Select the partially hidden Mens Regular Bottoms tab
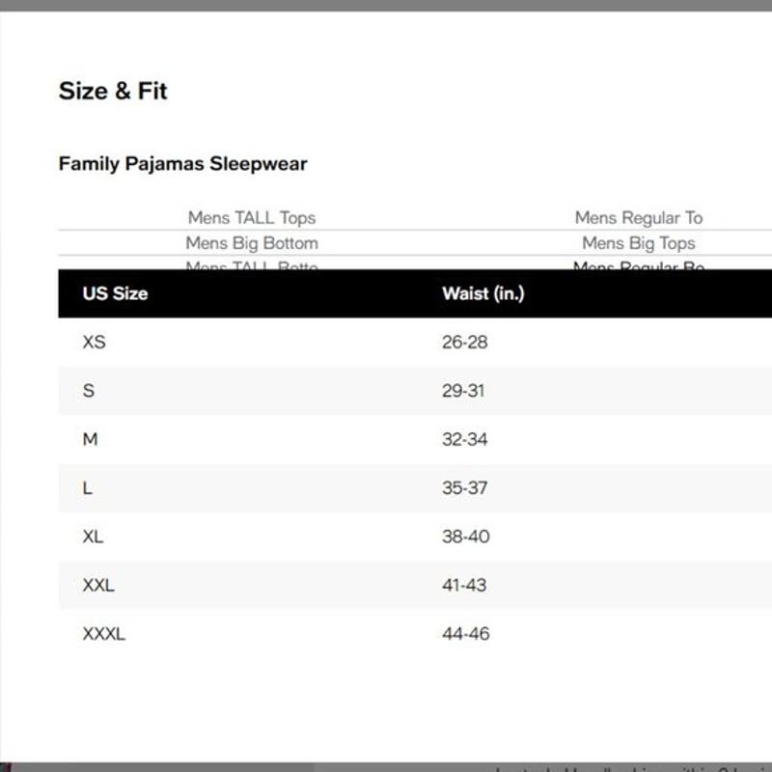Viewport: 772px width, 772px height. [639, 265]
